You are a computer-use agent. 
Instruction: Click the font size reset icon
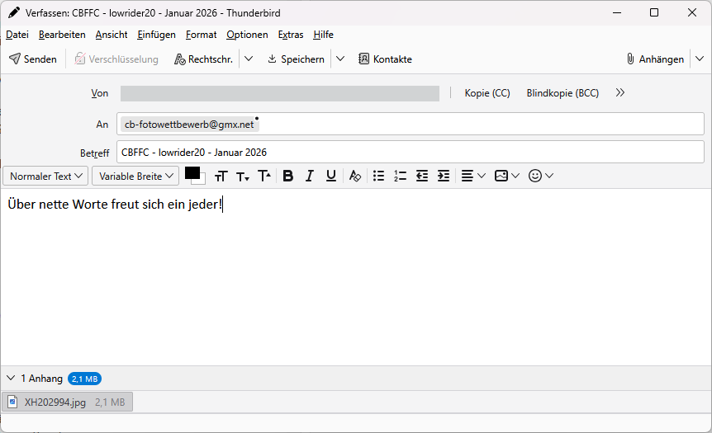point(221,176)
